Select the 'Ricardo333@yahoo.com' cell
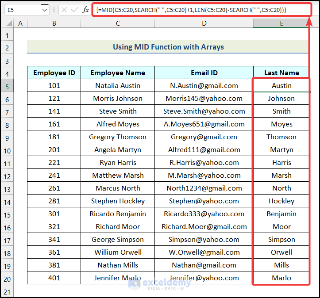This screenshot has height=298, width=320. [x=204, y=214]
